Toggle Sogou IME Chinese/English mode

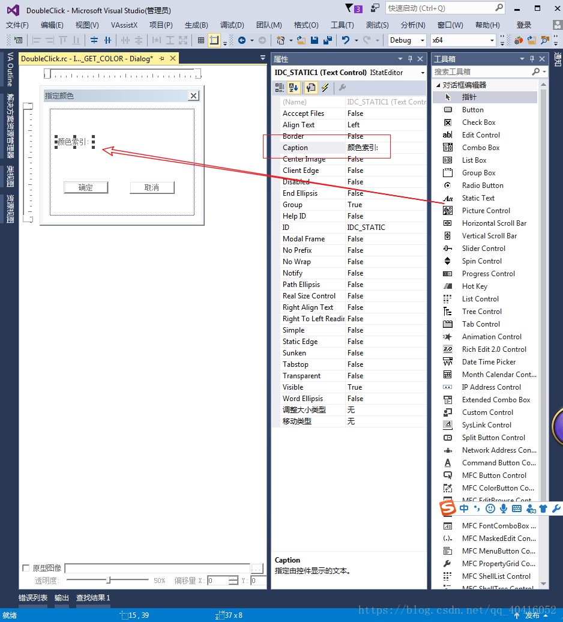[x=464, y=509]
